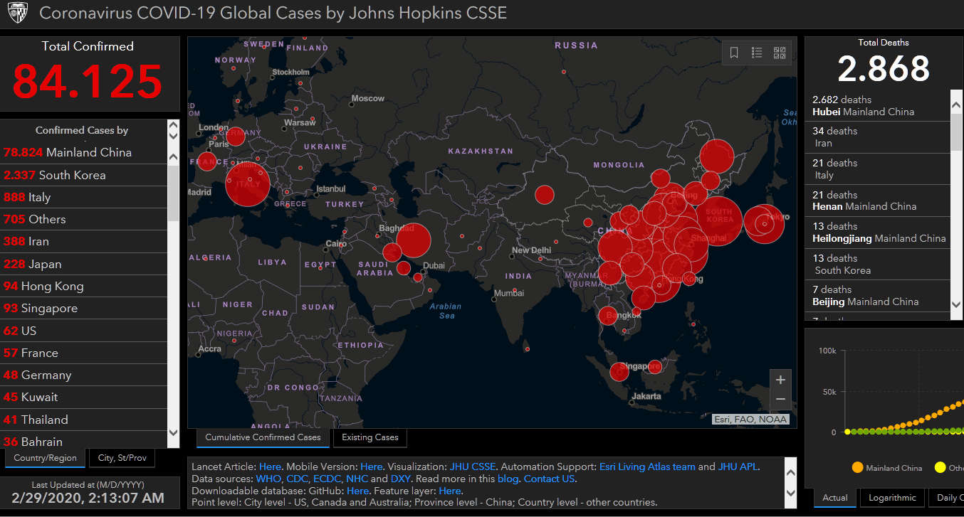The image size is (964, 517).
Task: Click the large red circle over Italy
Action: coord(248,183)
